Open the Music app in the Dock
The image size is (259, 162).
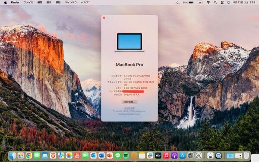tap(166, 156)
